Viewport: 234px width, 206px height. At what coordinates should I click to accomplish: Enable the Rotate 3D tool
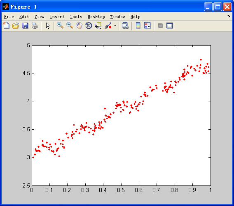point(89,25)
